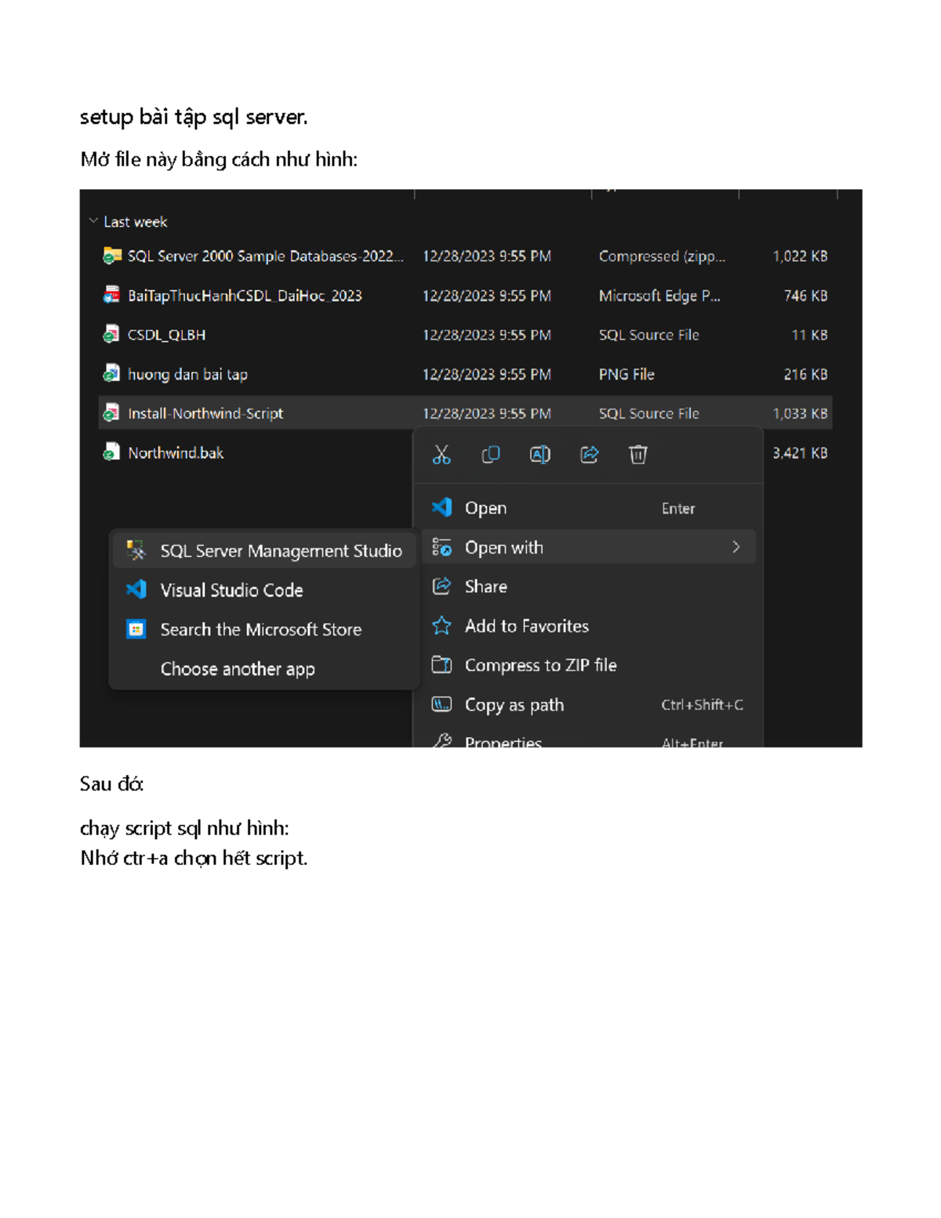The image size is (941, 1218).
Task: Click the Share icon in context menu toolbar
Action: pos(589,454)
